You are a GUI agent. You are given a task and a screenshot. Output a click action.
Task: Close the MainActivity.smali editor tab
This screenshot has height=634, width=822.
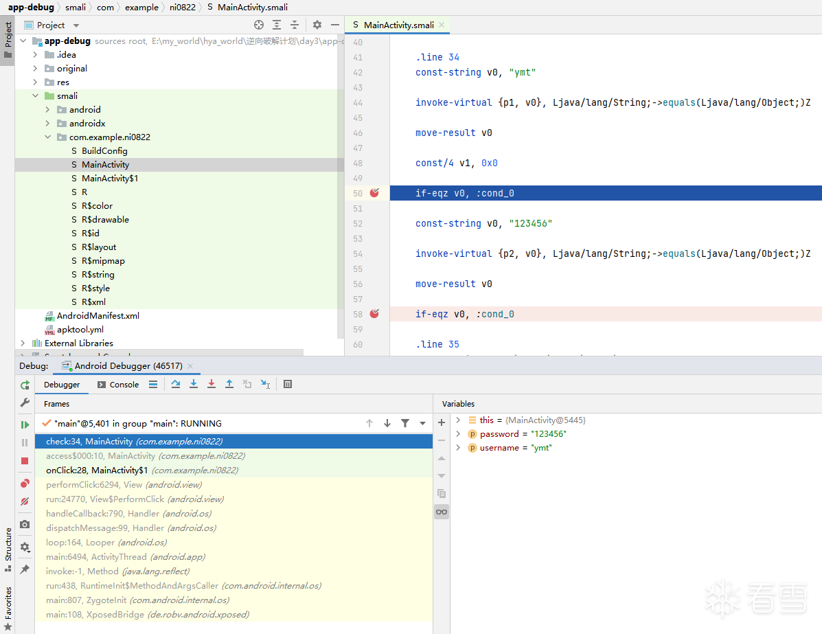click(442, 25)
